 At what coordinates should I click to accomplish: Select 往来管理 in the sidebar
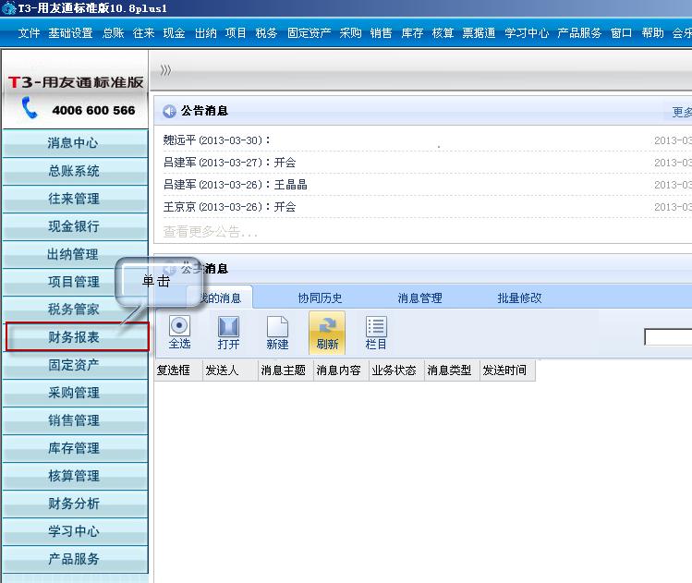pyautogui.click(x=75, y=199)
